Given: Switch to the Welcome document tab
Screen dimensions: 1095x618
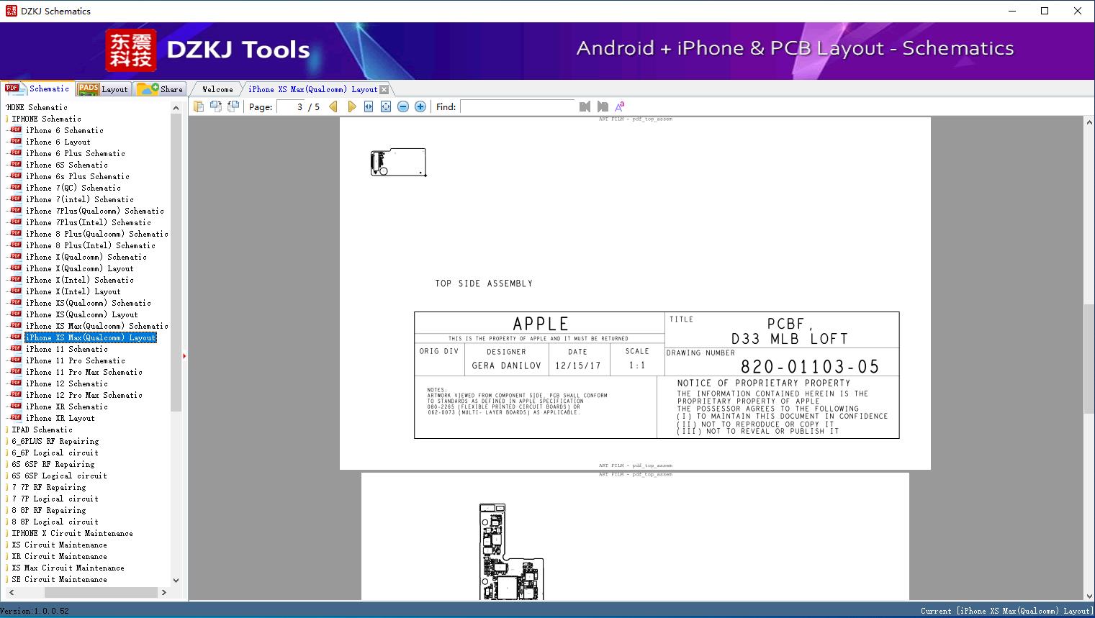Looking at the screenshot, I should click(x=217, y=89).
